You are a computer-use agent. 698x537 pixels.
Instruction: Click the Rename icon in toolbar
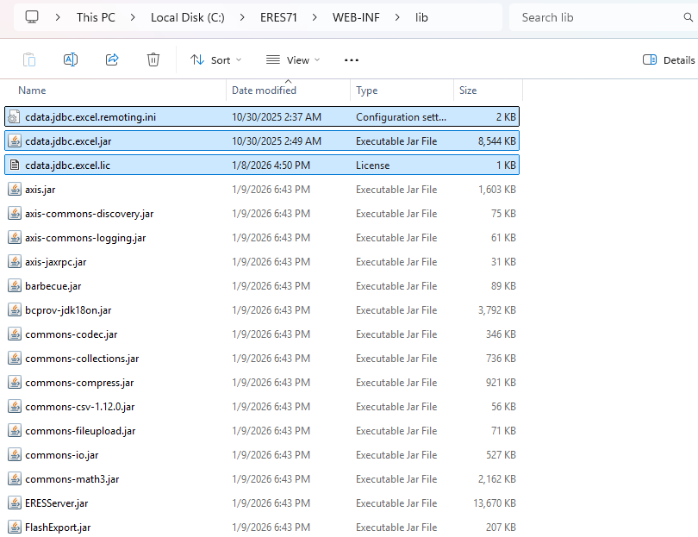pyautogui.click(x=71, y=59)
